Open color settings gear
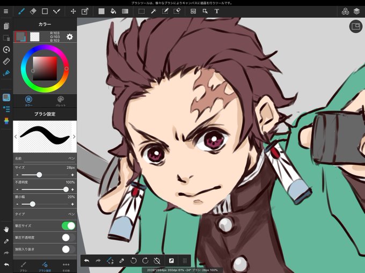The height and width of the screenshot is (273, 365). click(x=70, y=37)
